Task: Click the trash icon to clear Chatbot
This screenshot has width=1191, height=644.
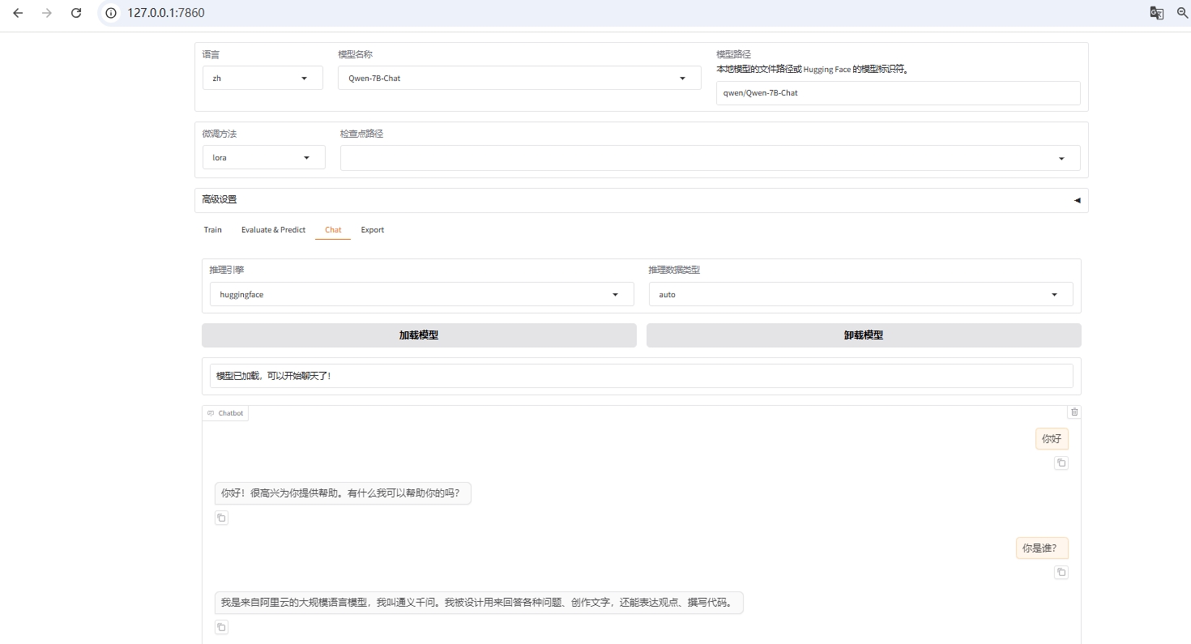Action: pos(1074,412)
